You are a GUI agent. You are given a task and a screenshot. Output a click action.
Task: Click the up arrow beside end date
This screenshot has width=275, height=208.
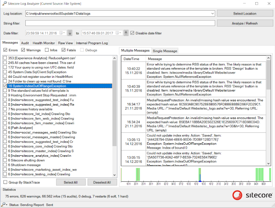coord(126,33)
